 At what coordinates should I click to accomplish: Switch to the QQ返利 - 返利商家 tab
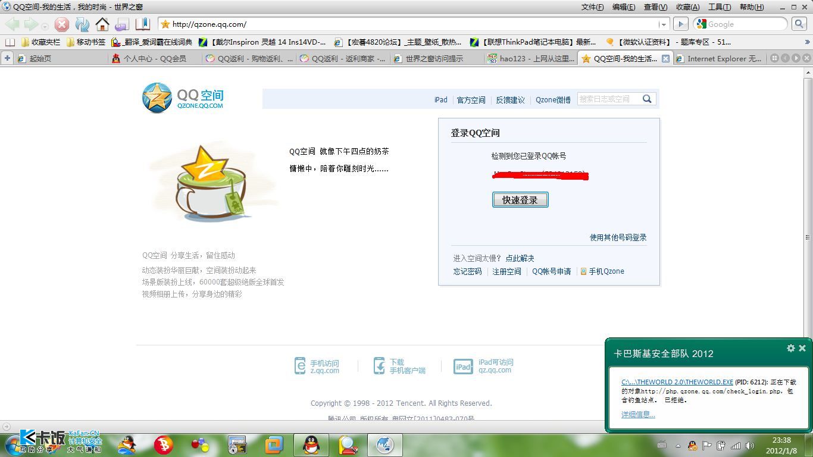(342, 58)
